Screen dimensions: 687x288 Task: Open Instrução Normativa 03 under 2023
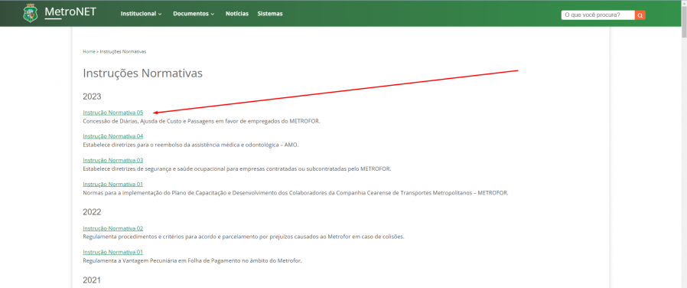113,160
